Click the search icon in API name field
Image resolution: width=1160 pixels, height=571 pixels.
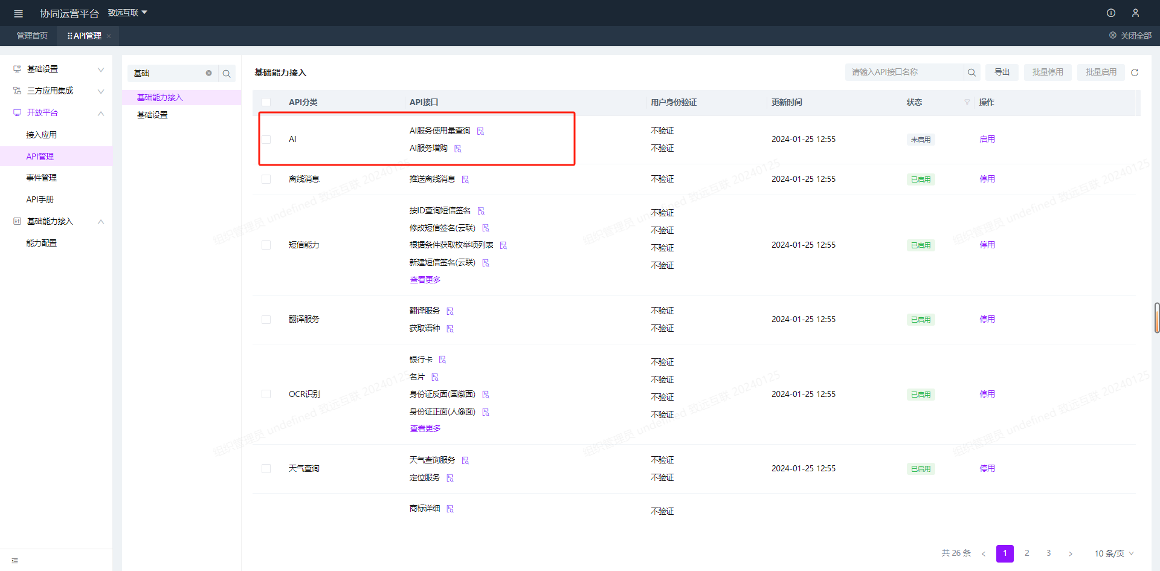[x=971, y=73]
